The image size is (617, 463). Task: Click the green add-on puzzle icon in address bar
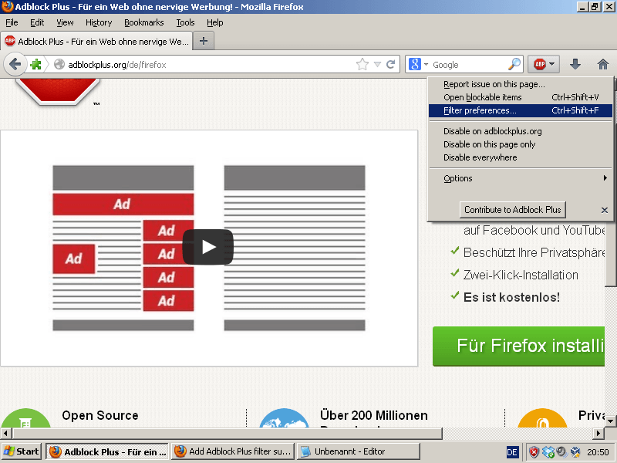pos(35,64)
